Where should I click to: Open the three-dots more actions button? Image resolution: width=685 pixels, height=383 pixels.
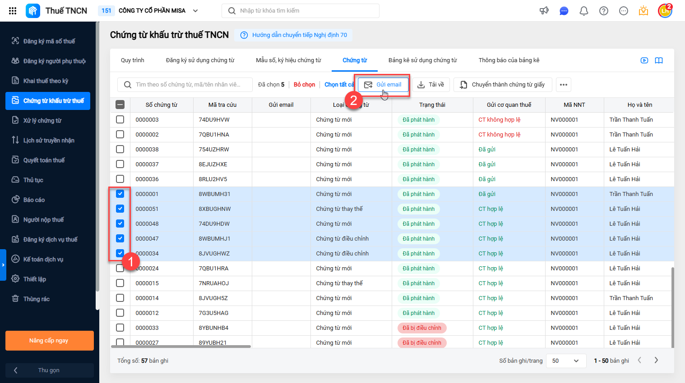click(x=564, y=85)
